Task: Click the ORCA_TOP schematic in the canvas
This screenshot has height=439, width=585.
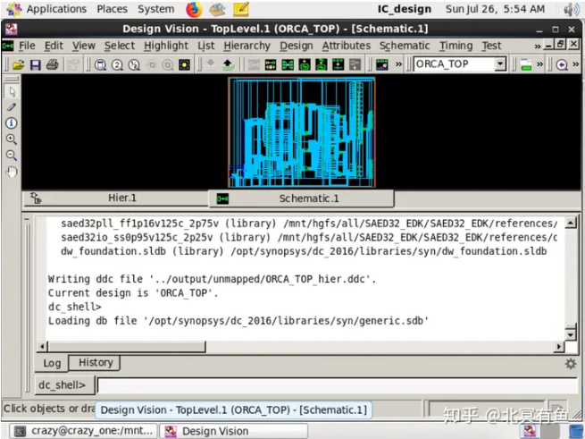Action: click(302, 132)
